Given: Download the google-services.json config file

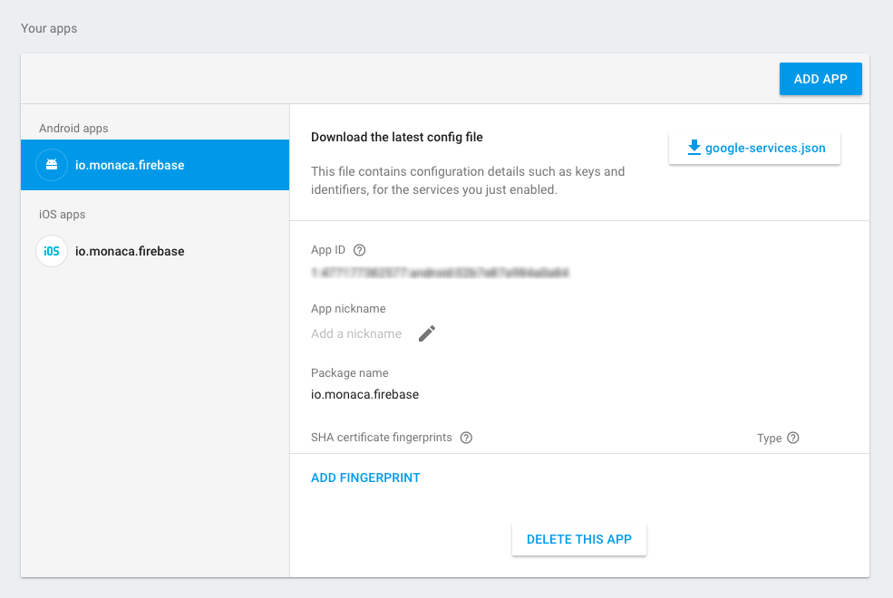Looking at the screenshot, I should point(764,148).
